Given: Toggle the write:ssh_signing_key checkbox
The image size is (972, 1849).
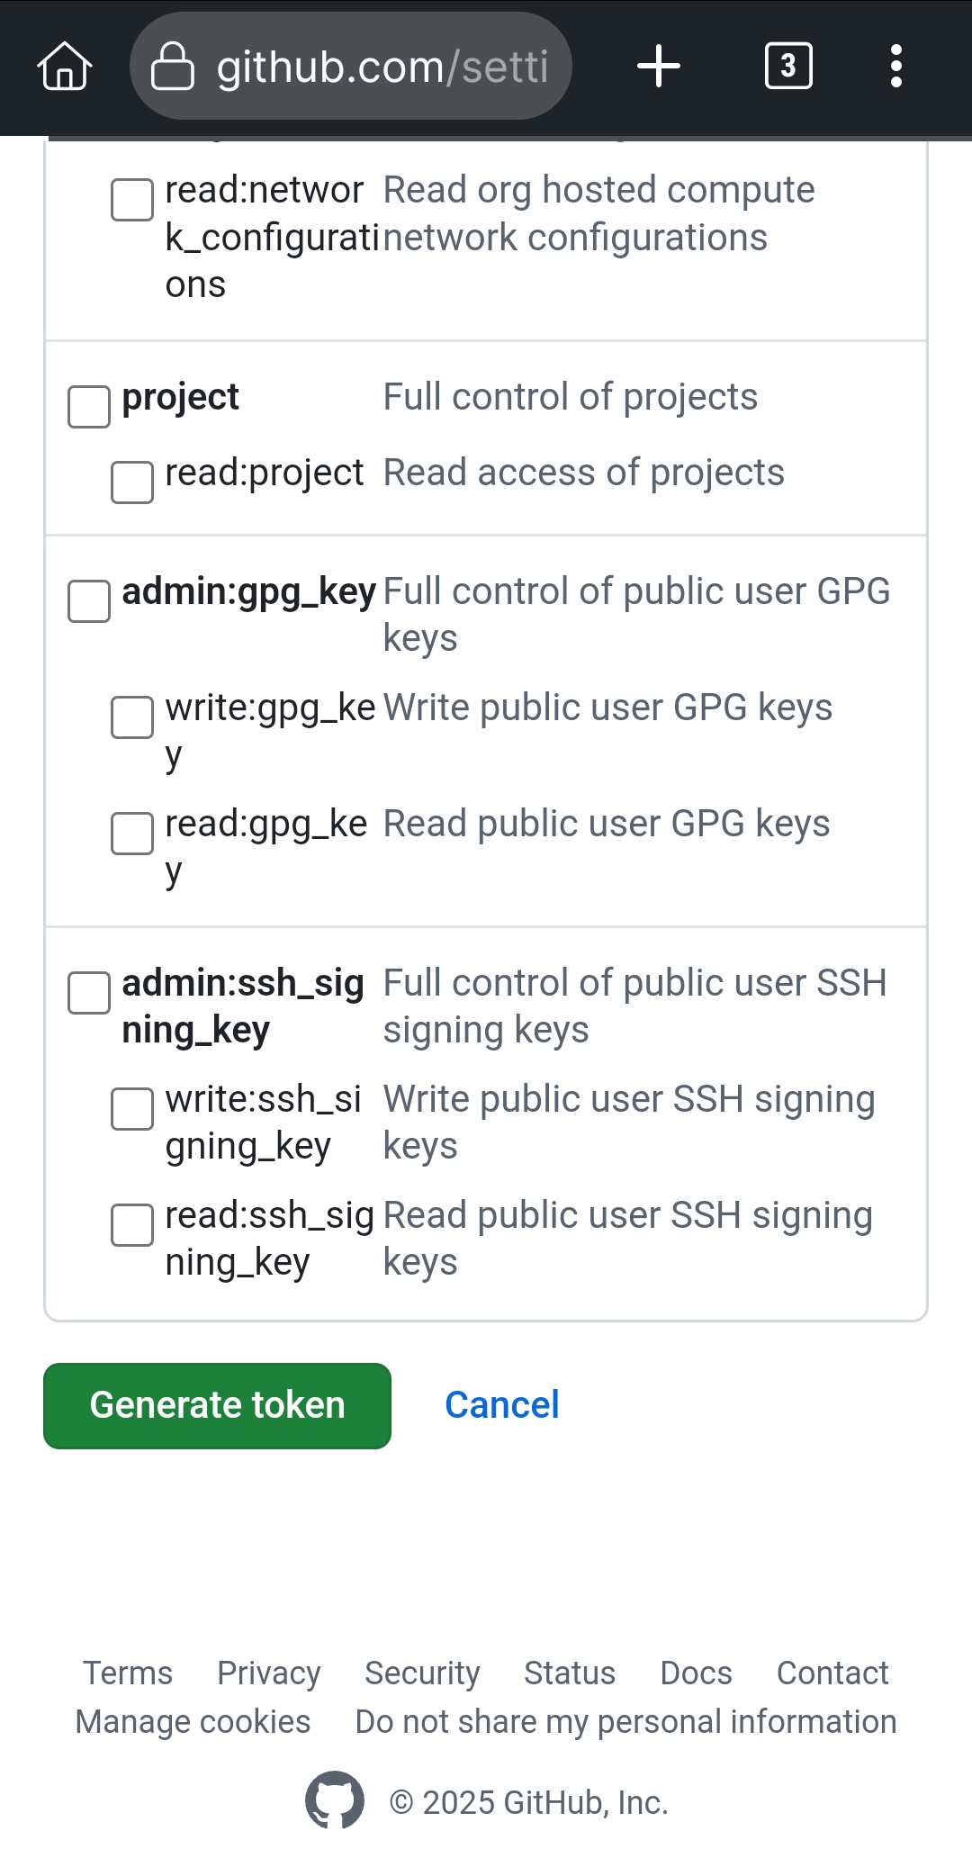Looking at the screenshot, I should (x=132, y=1109).
